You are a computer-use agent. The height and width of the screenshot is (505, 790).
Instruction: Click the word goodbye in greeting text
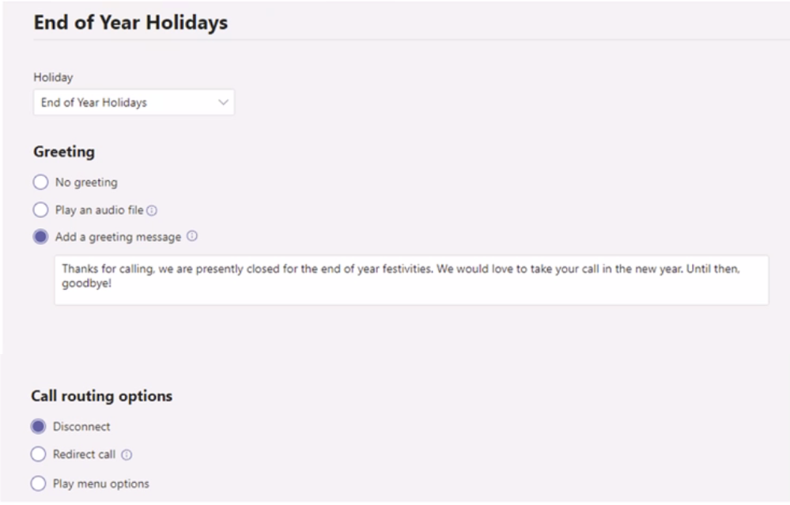[85, 284]
